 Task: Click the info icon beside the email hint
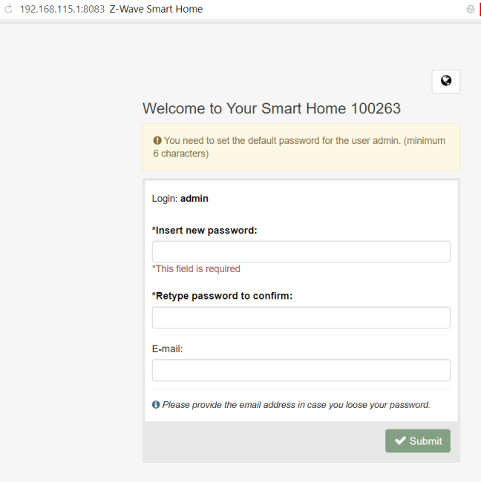tap(156, 405)
